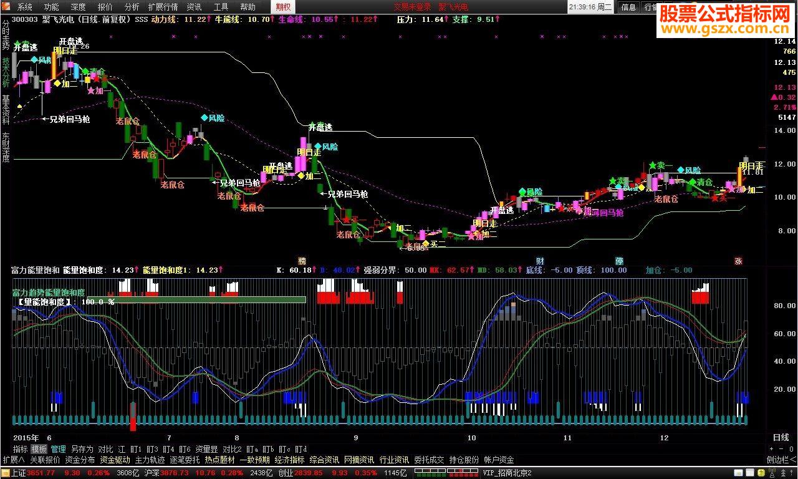Click the 停 marker below the price chart
798x479 pixels.
[620, 261]
